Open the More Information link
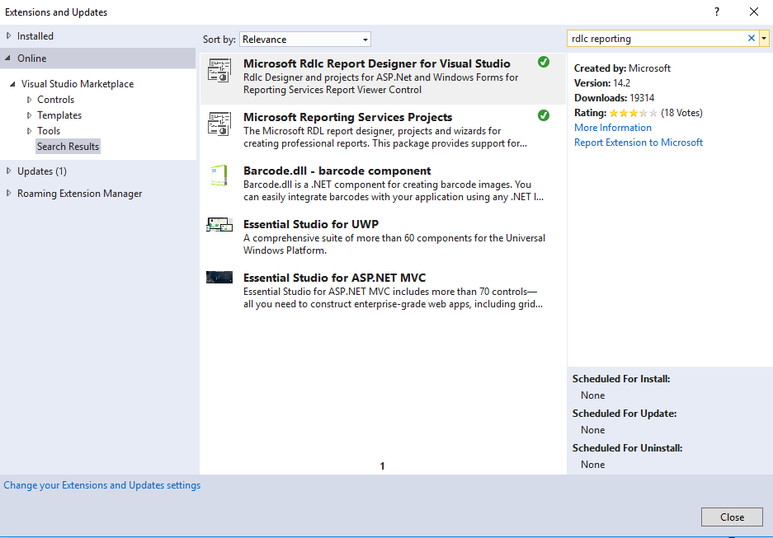This screenshot has height=538, width=773. click(613, 128)
